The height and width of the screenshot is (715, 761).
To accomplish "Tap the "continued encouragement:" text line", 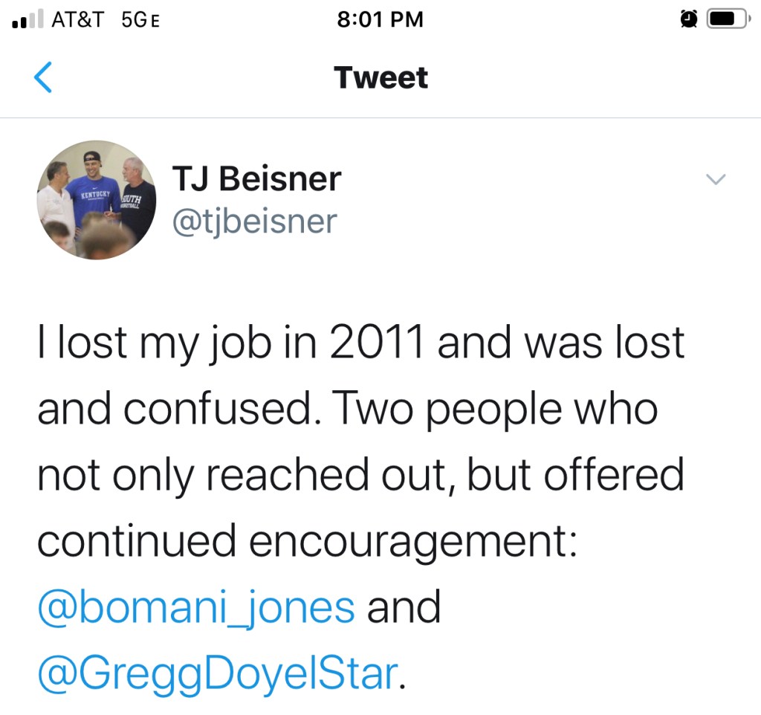I will (x=308, y=540).
